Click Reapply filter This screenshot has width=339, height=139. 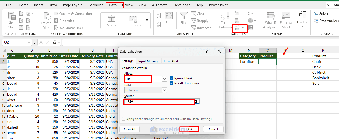click(200, 21)
